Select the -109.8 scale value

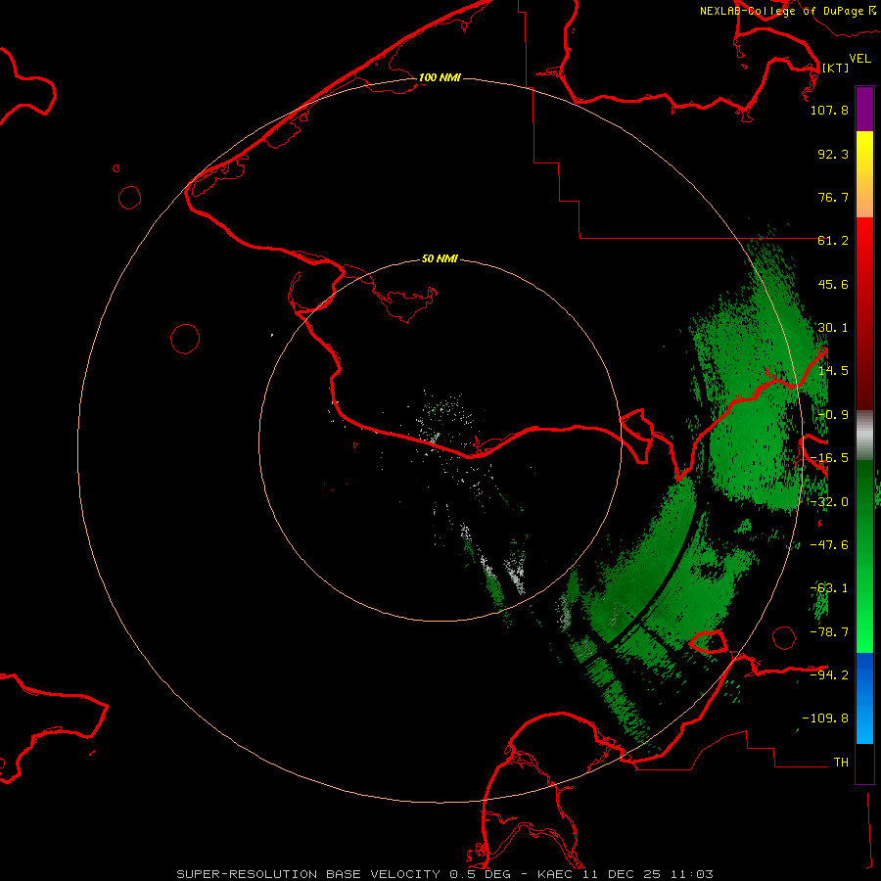825,719
